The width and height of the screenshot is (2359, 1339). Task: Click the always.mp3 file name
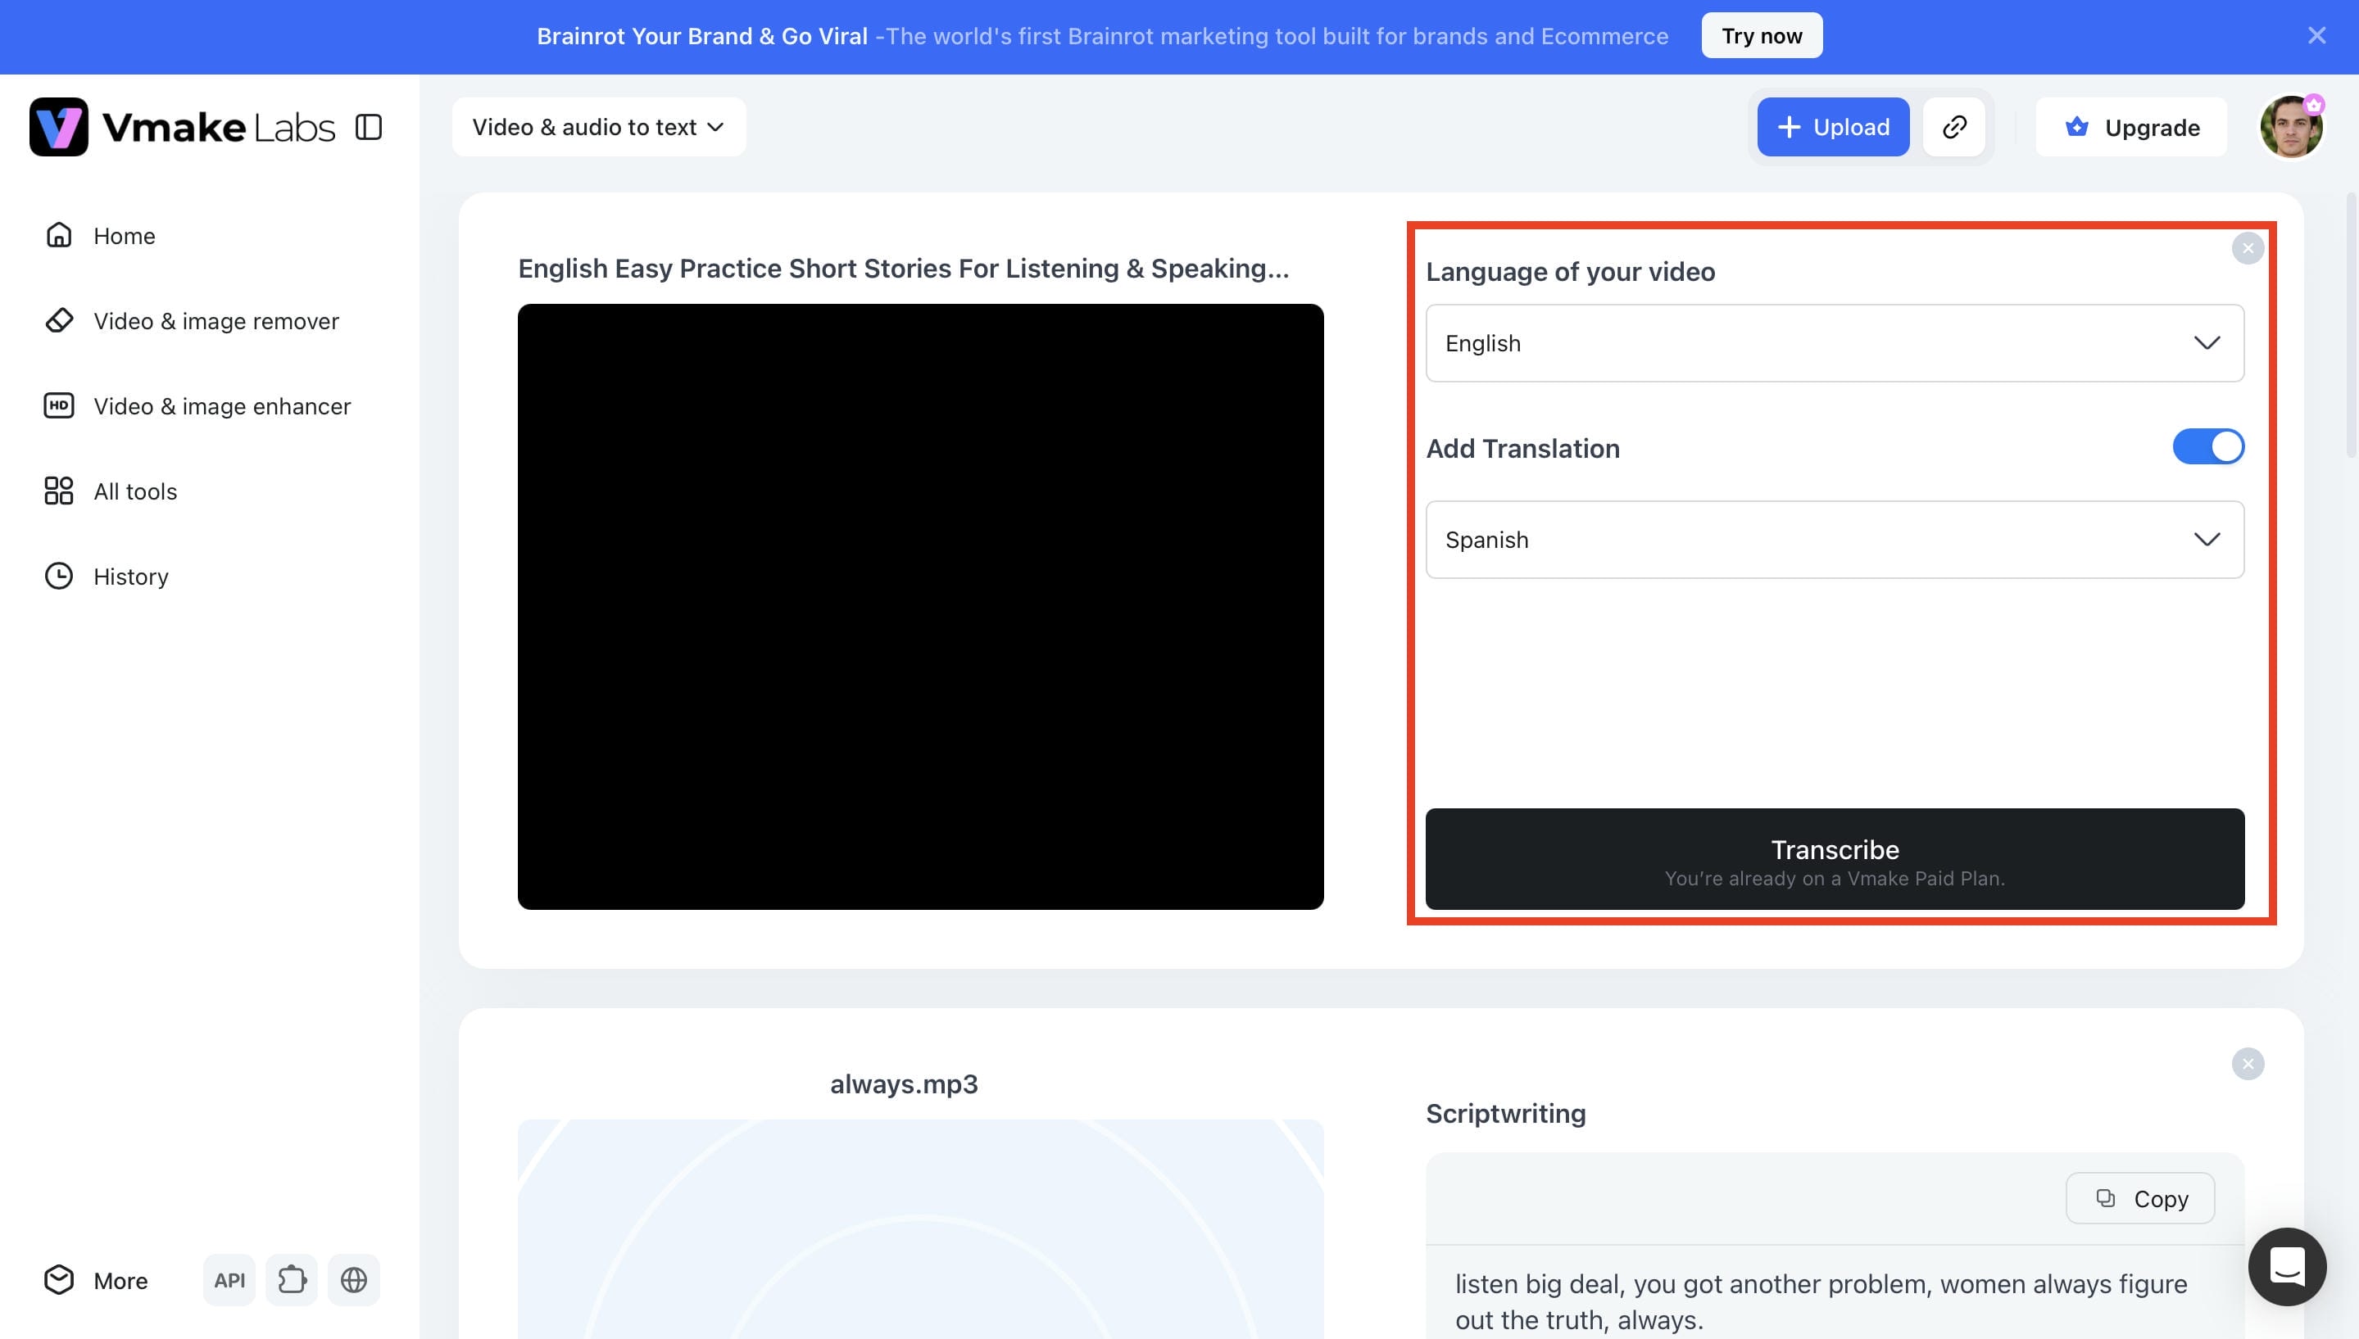(x=904, y=1084)
